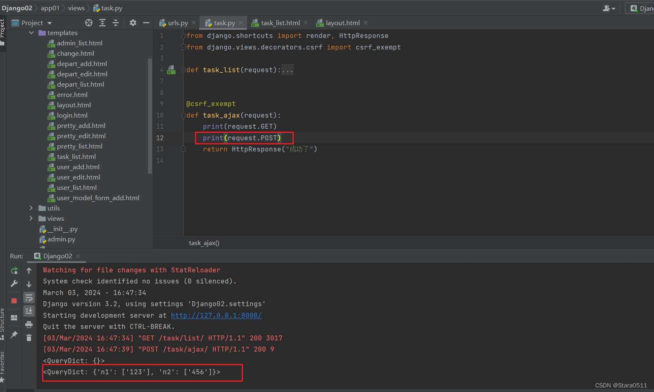Clear console output with trash icon

(x=29, y=338)
